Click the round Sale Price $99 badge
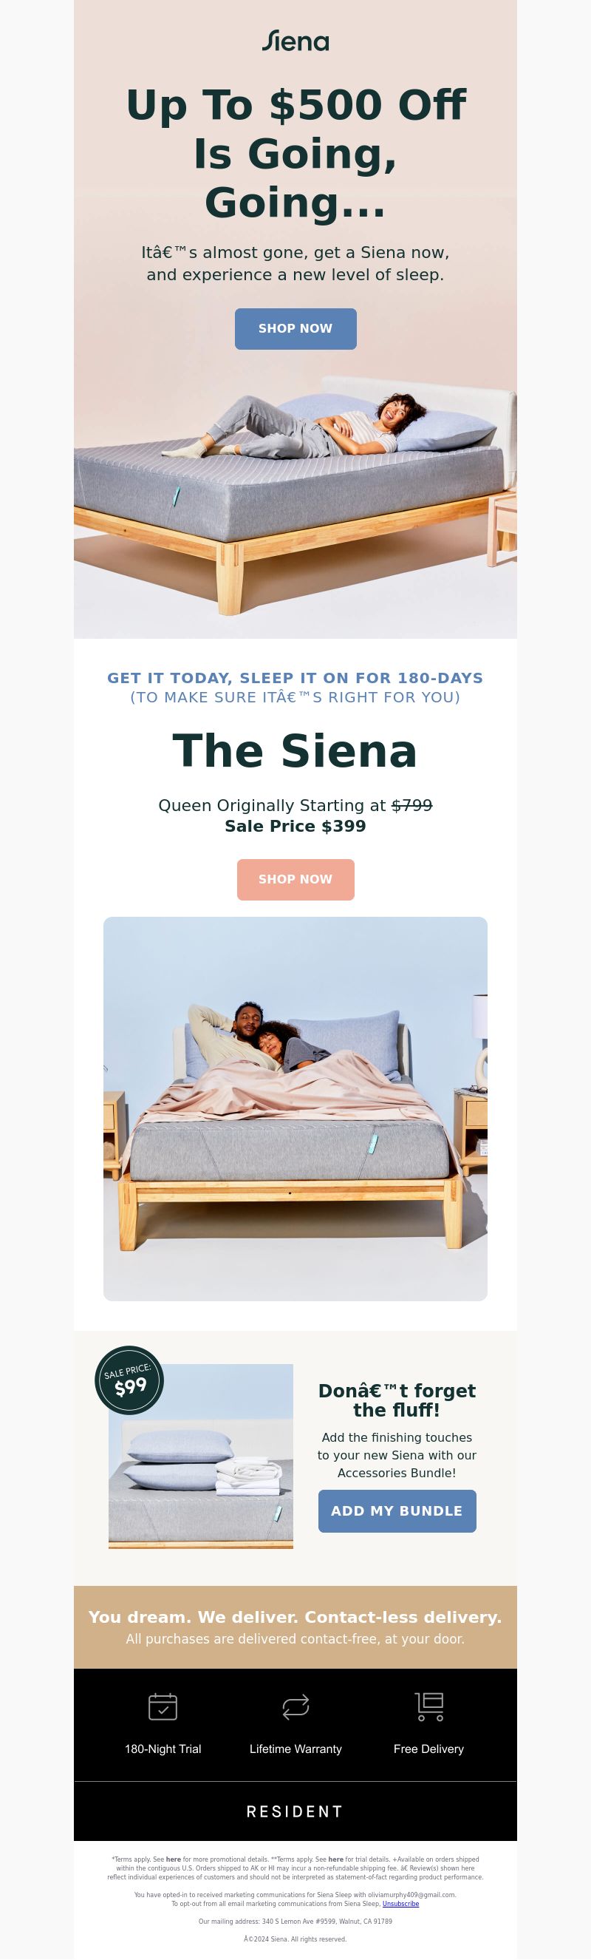 (129, 1380)
